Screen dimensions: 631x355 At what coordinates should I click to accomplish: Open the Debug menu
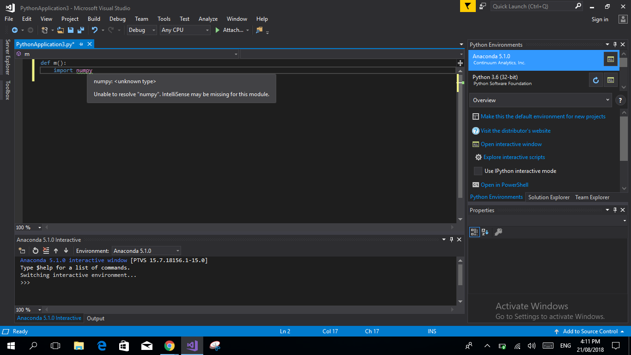pyautogui.click(x=117, y=19)
